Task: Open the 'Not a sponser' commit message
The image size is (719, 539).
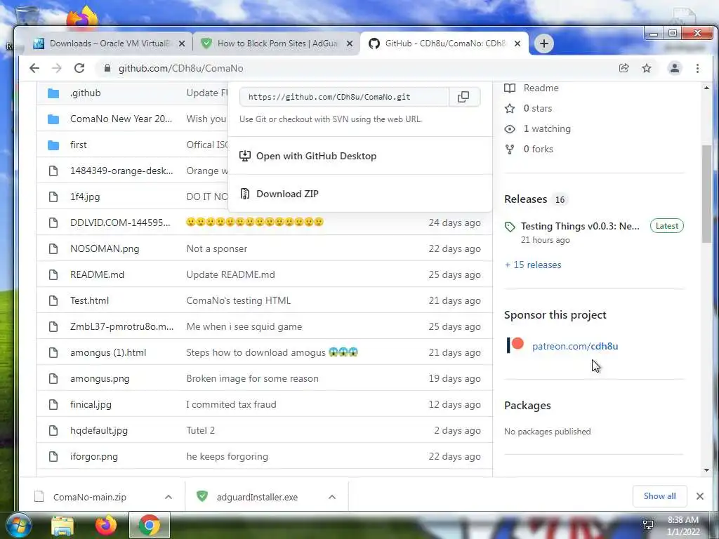Action: click(x=217, y=249)
